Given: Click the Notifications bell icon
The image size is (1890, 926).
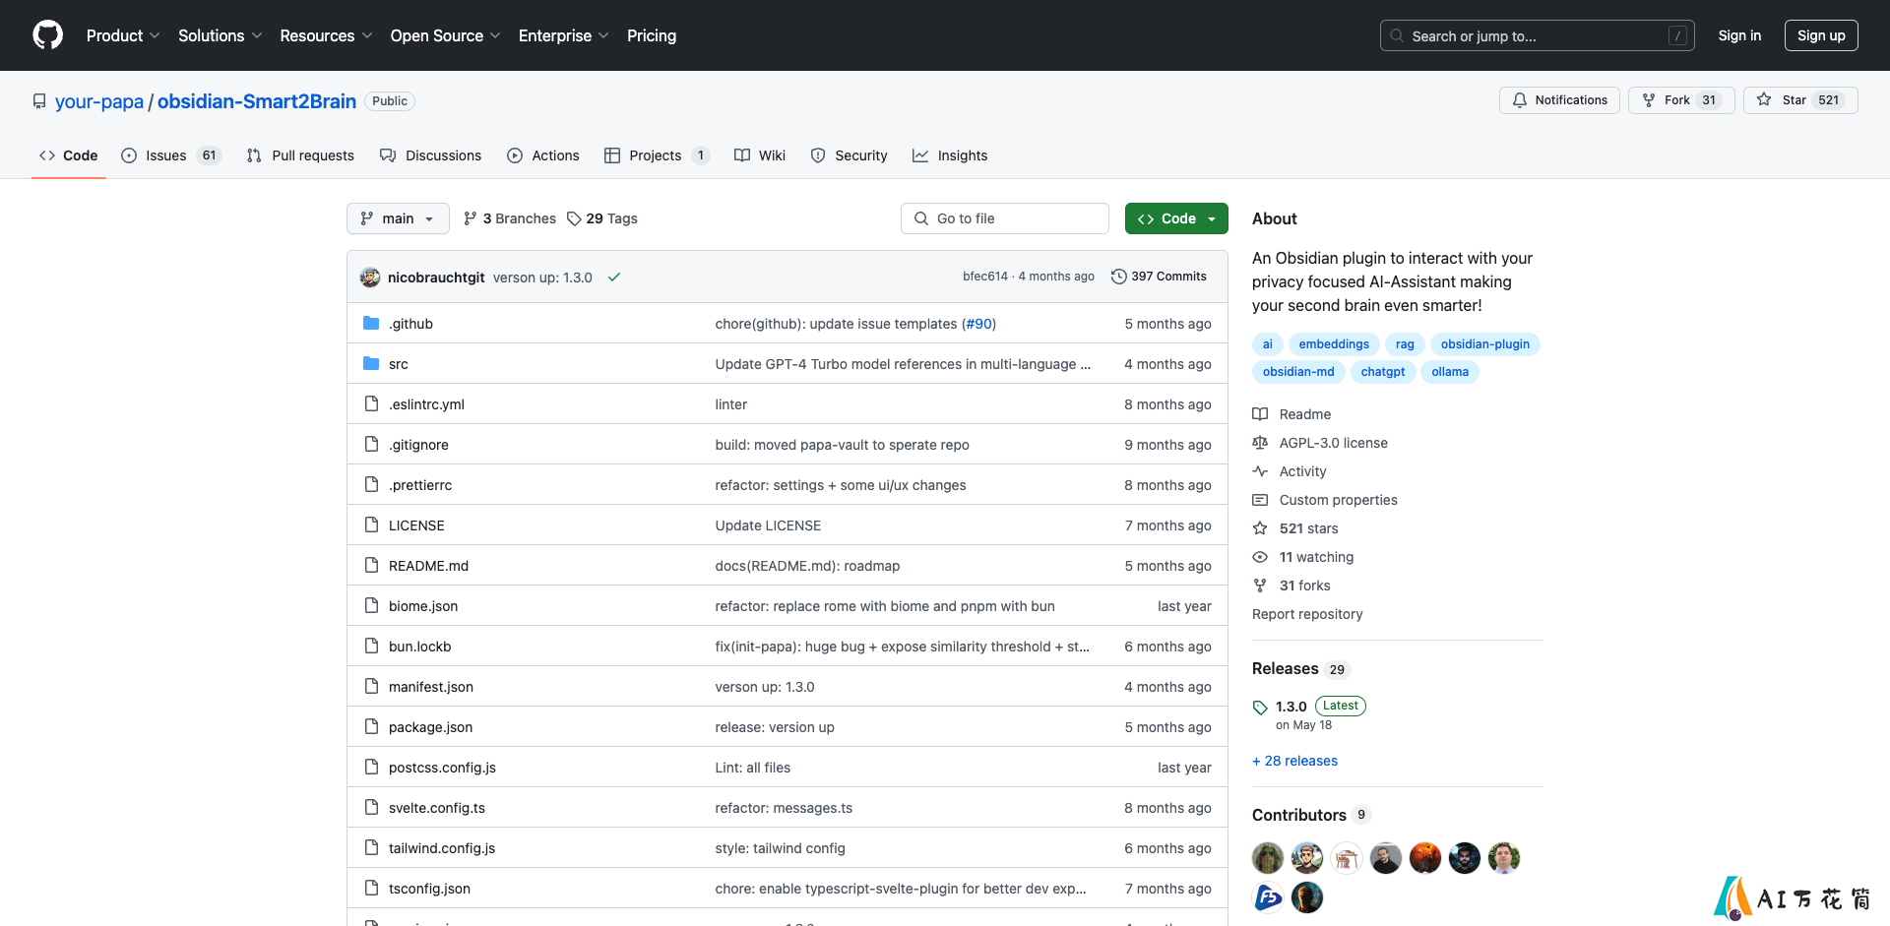Looking at the screenshot, I should tap(1520, 99).
